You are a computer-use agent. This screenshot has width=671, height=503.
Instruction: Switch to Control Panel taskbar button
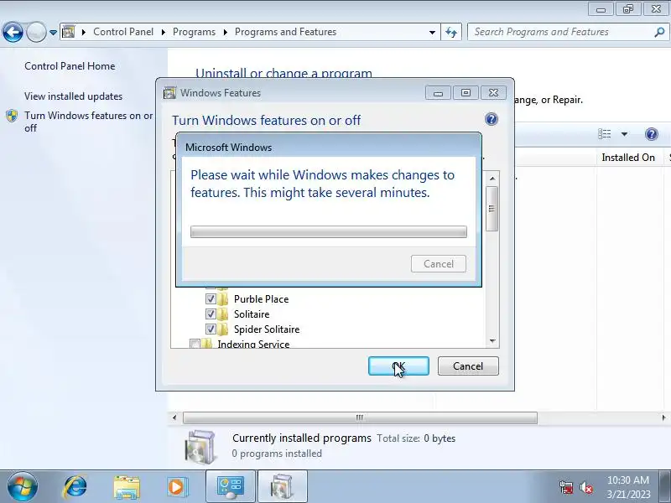[231, 487]
